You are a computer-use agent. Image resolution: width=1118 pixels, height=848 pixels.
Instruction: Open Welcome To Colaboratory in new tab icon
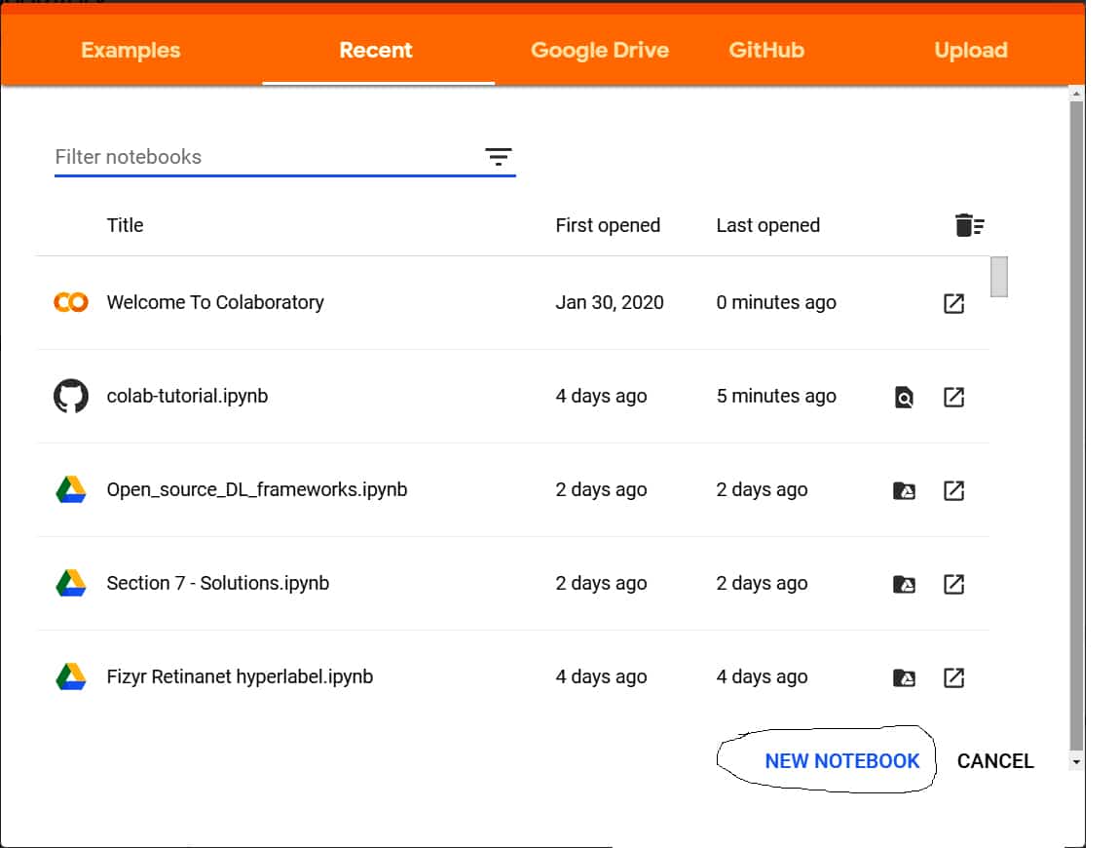pyautogui.click(x=953, y=303)
